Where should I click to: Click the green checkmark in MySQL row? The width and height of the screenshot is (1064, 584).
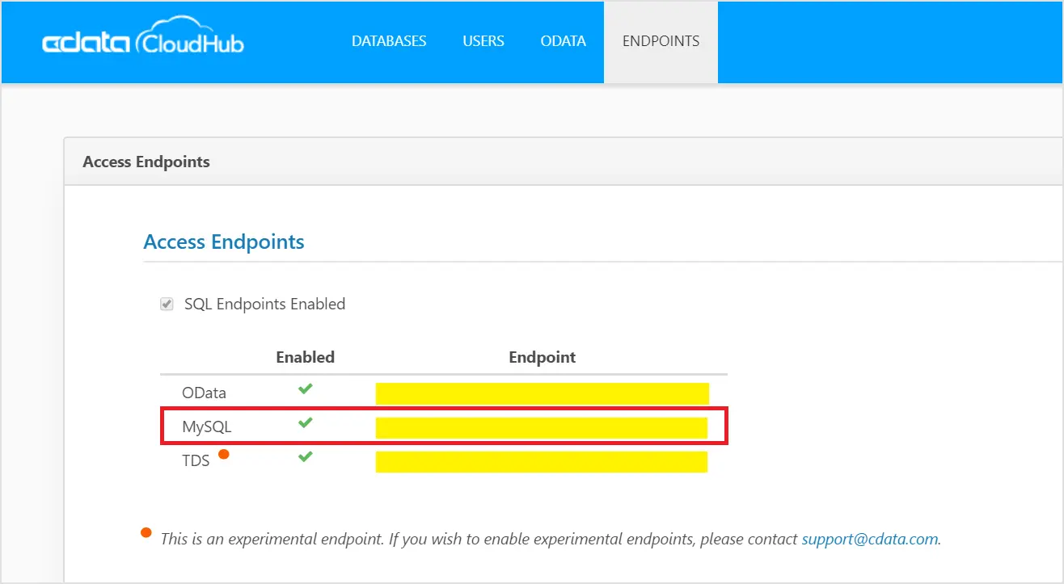click(305, 422)
